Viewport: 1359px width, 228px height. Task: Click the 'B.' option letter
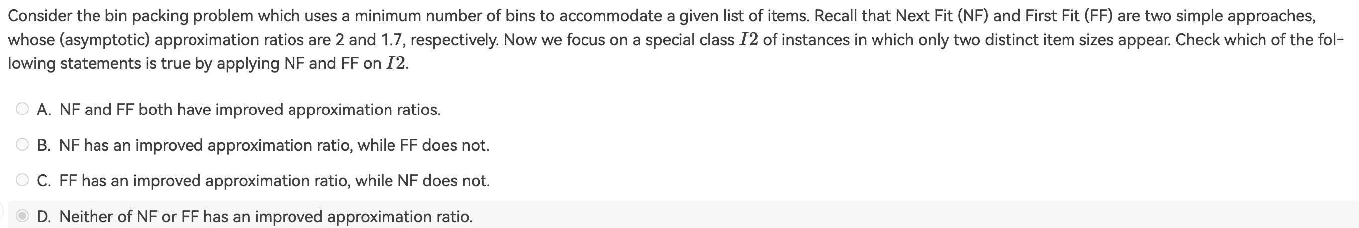[44, 146]
